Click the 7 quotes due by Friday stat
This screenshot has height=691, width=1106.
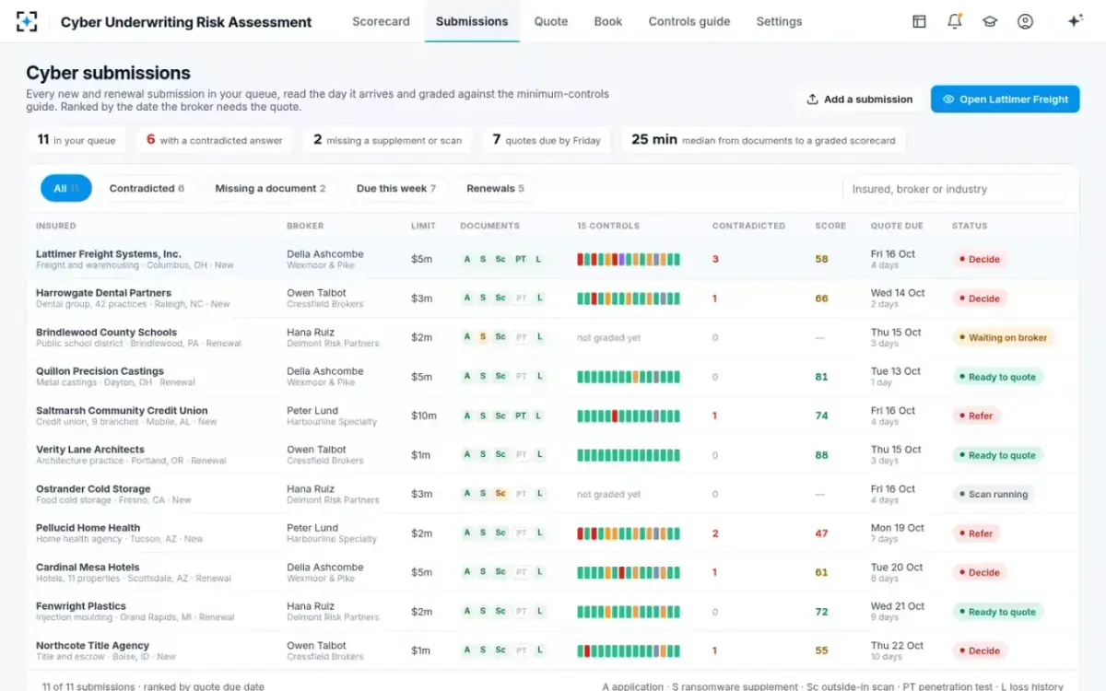(547, 140)
